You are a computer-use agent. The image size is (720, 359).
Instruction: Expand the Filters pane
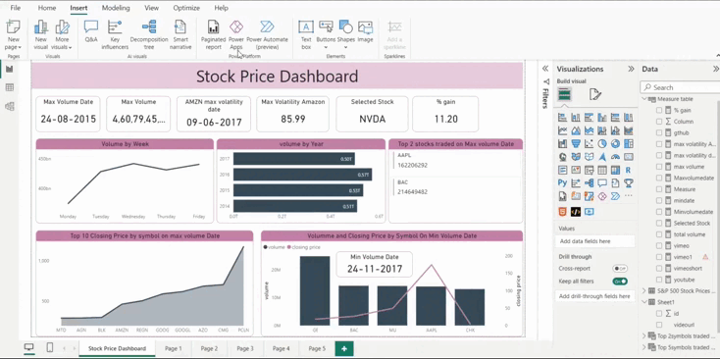point(545,69)
